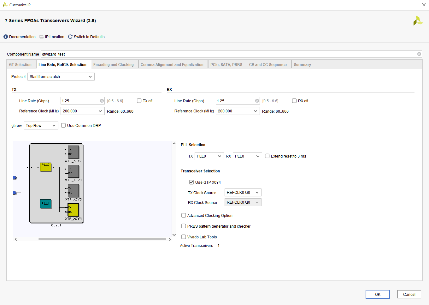Open RX Reference Clock dropdown
This screenshot has width=429, height=305.
coord(238,111)
